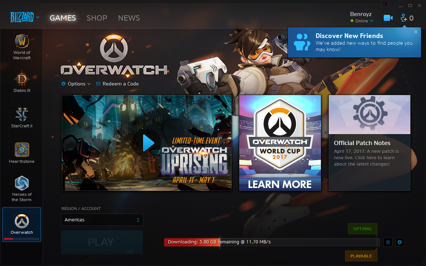This screenshot has width=426, height=266.
Task: Open the Online status dropdown
Action: click(362, 21)
